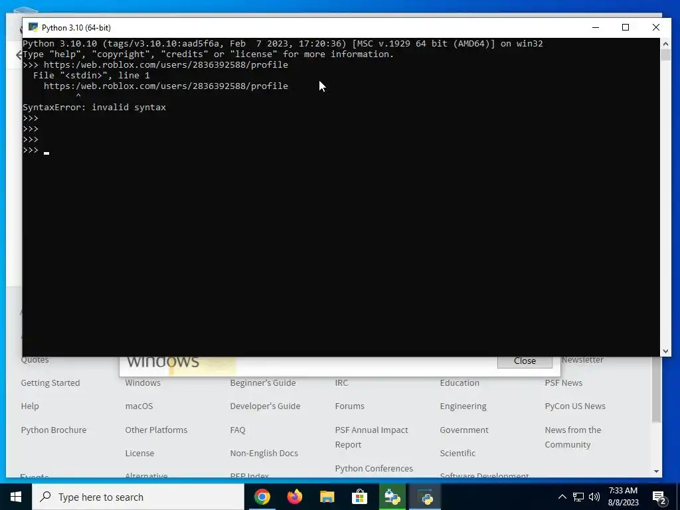Minimize the Python 3.10 console window

click(x=596, y=27)
